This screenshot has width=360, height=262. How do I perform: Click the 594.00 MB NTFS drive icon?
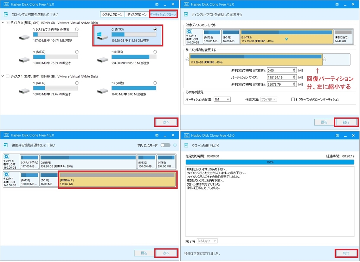pyautogui.click(x=102, y=60)
